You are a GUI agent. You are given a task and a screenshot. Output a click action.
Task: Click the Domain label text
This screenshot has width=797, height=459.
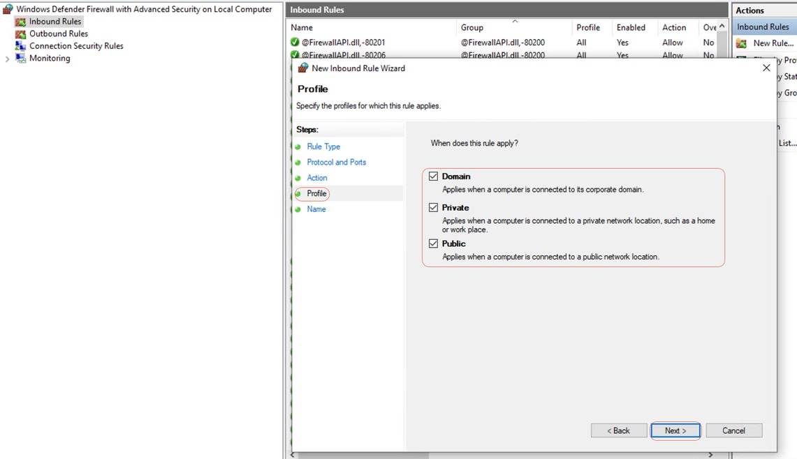(456, 176)
